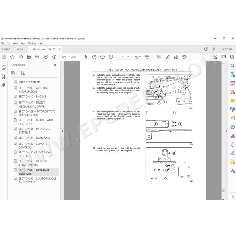Zoom out with the minus icon
Image resolution: width=236 pixels, height=236 pixels.
[x=102, y=57]
